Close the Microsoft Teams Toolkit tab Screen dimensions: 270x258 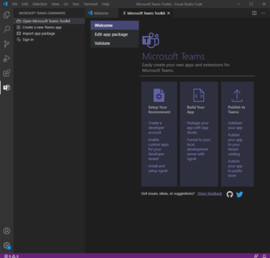point(169,13)
